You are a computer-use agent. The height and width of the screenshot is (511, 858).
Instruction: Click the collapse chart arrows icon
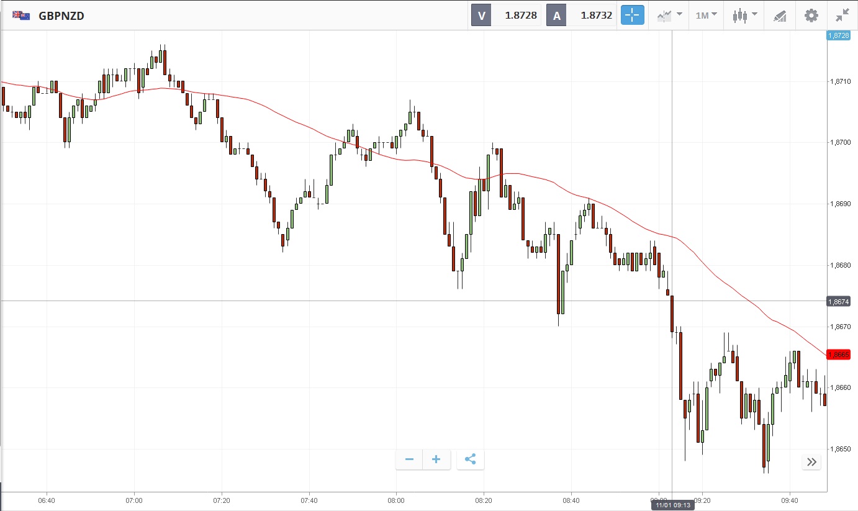[x=842, y=16]
